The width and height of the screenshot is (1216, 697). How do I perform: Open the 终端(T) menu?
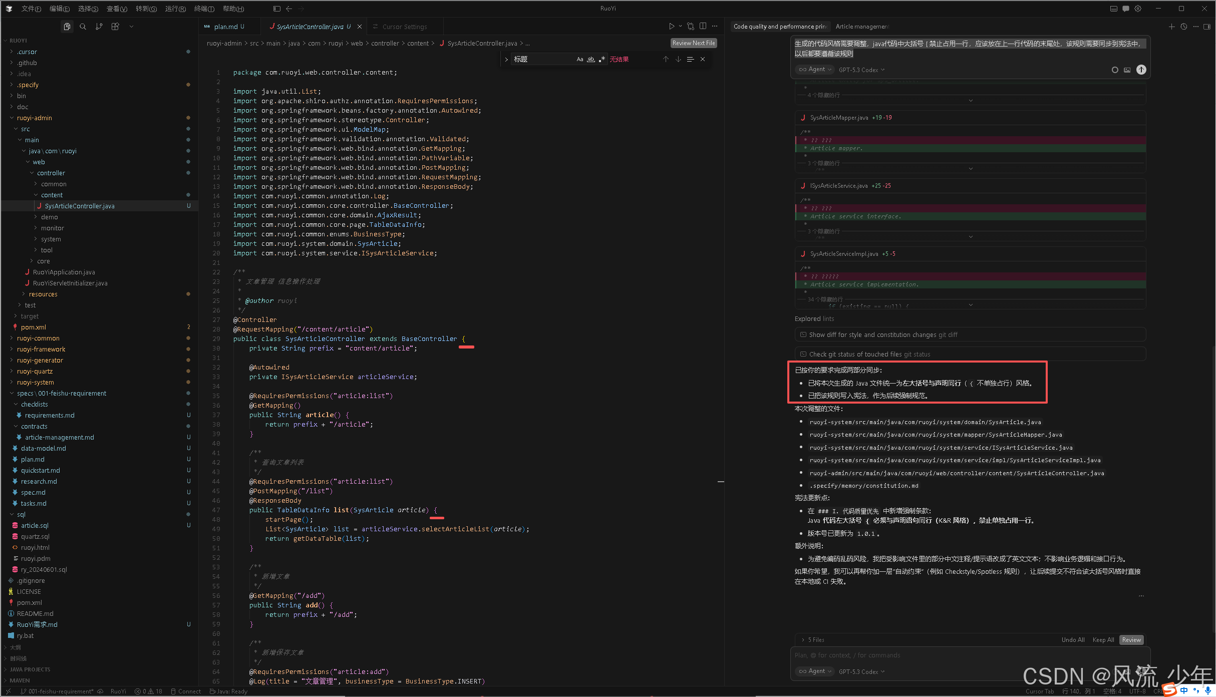[204, 9]
